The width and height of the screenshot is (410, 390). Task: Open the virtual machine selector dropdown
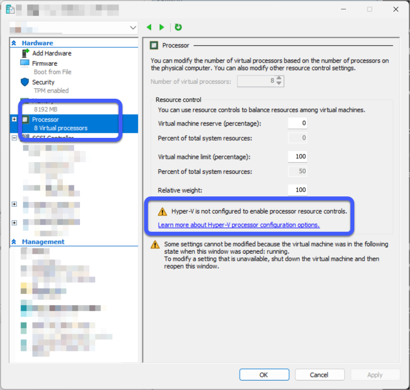(133, 28)
